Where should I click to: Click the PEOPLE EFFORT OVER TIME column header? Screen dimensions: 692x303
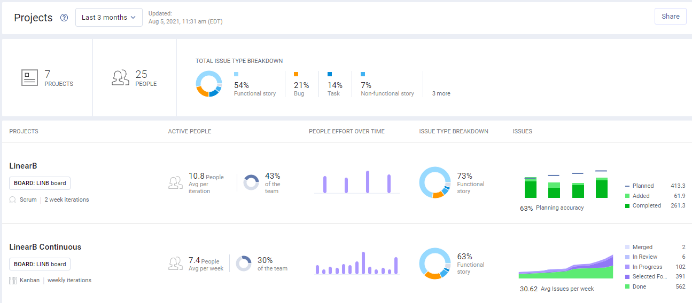(347, 131)
